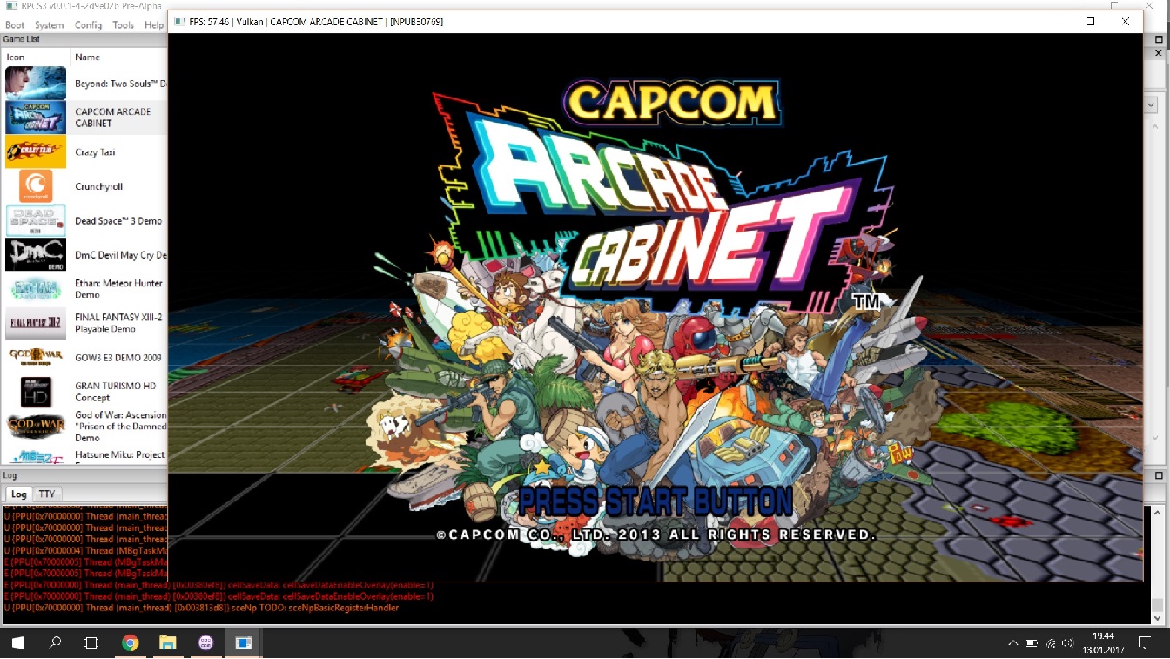Open the Config menu in RPCS3
The height and width of the screenshot is (659, 1170).
(x=88, y=25)
